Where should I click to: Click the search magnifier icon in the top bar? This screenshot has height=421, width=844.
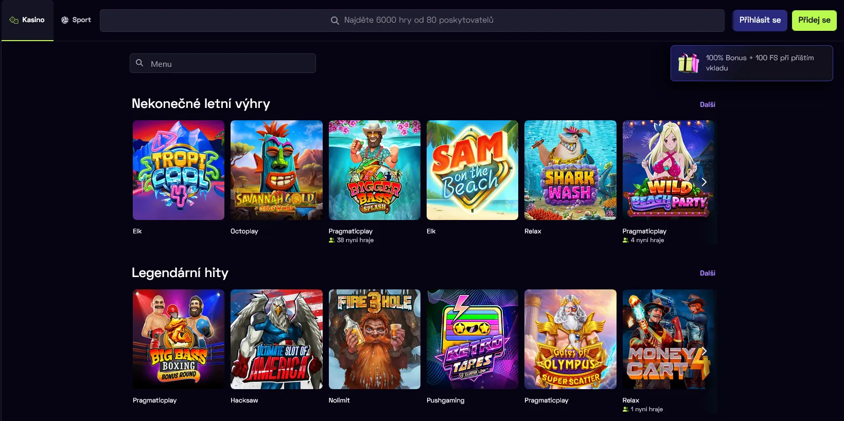click(335, 21)
